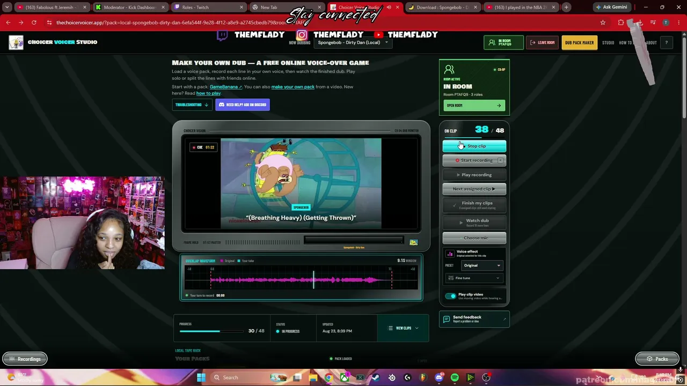Start recording your voice take
687x386 pixels.
coord(474,160)
